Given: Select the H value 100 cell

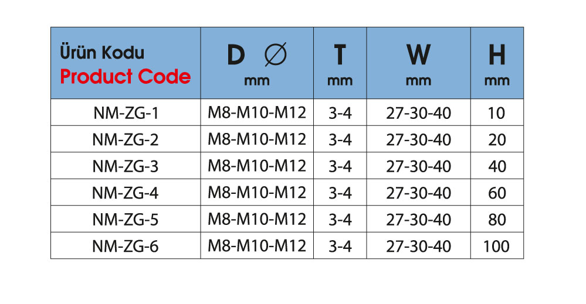Looking at the screenshot, I should [496, 246].
